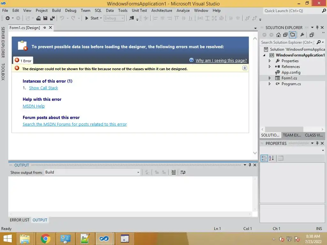Click Why am I seeing this page link
This screenshot has height=245, width=327.
click(x=221, y=60)
